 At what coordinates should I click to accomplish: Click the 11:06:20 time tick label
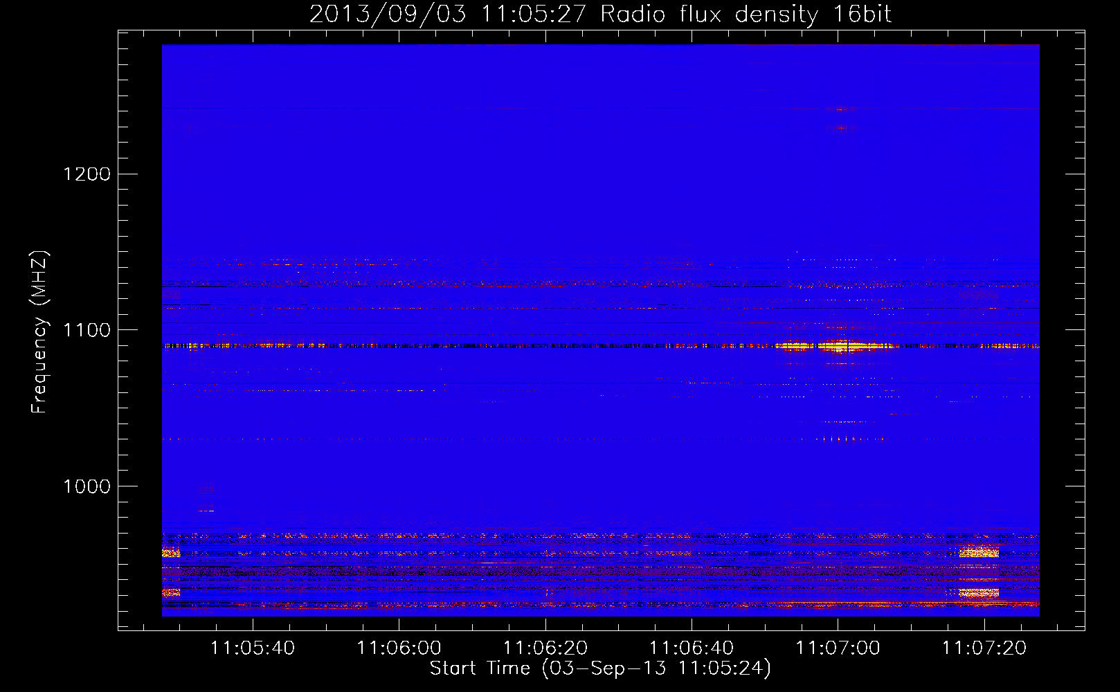click(x=545, y=648)
